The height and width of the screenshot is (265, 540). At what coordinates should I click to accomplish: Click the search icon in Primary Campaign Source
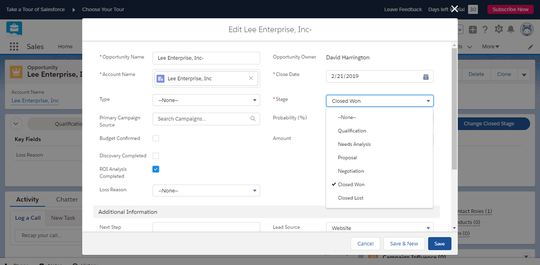coord(253,119)
